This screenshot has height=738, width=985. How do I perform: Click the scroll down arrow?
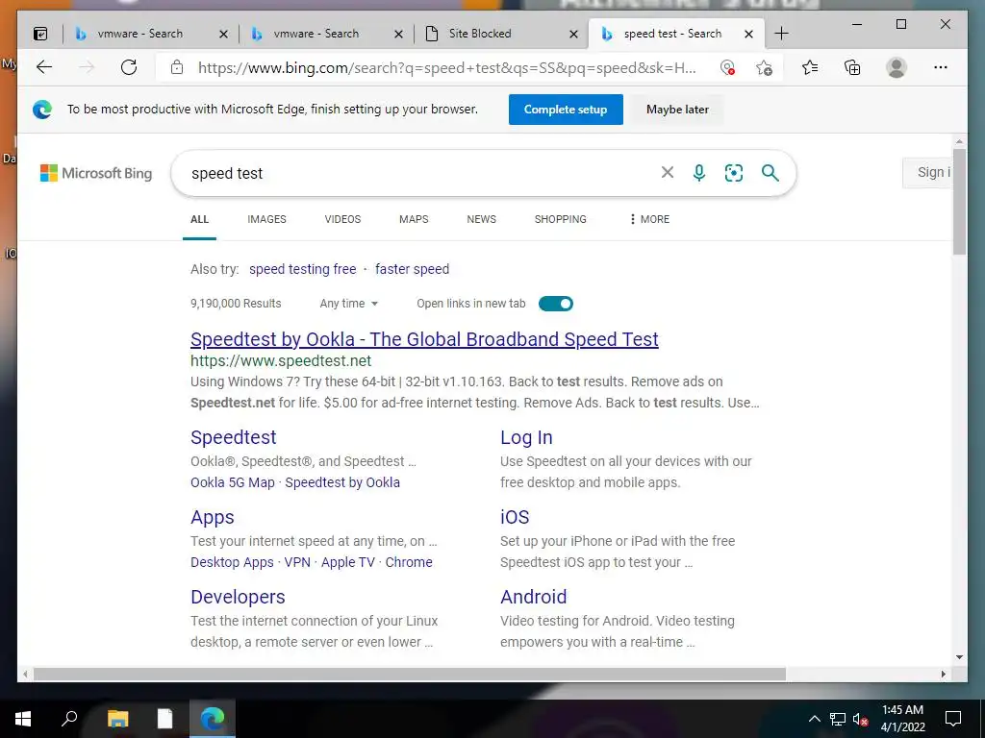[959, 657]
